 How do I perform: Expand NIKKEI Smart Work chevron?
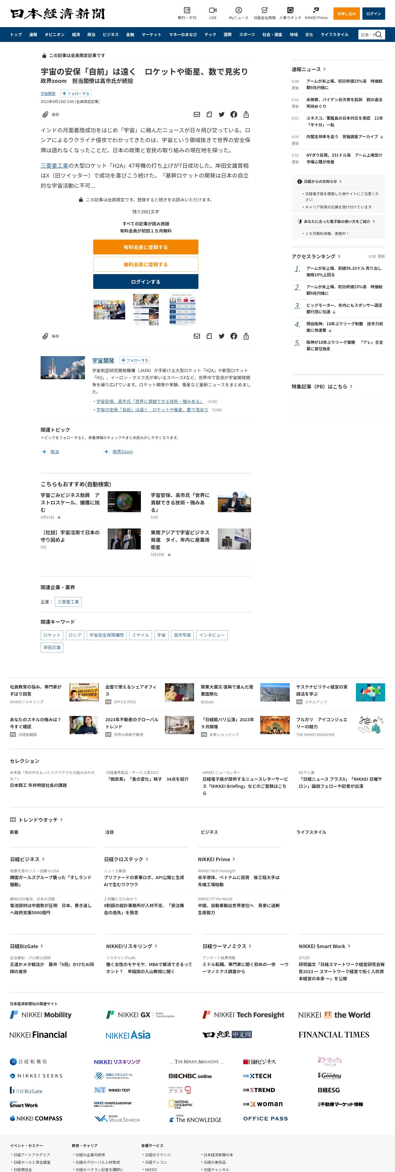tap(349, 946)
